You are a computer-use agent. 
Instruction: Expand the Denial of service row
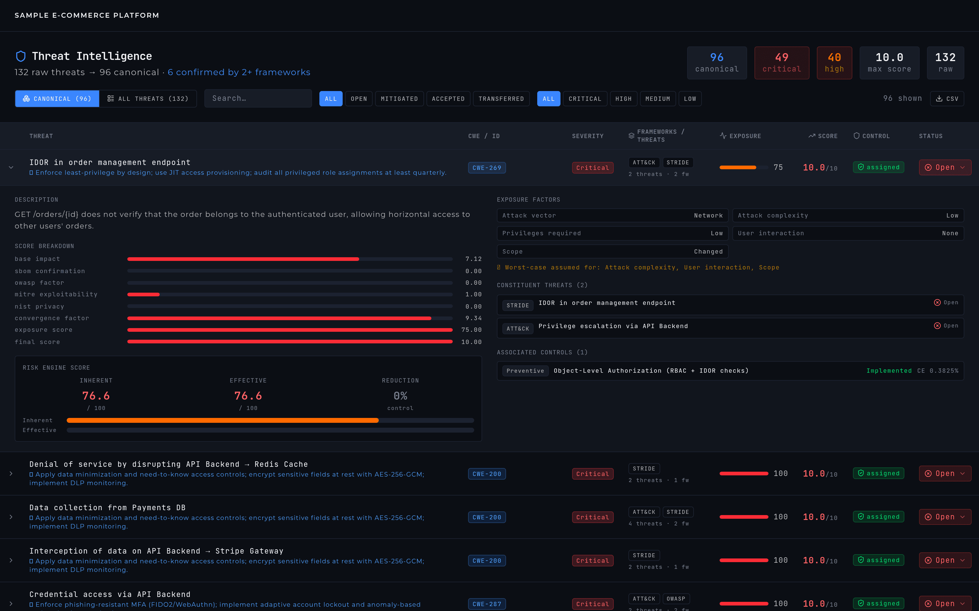[11, 473]
